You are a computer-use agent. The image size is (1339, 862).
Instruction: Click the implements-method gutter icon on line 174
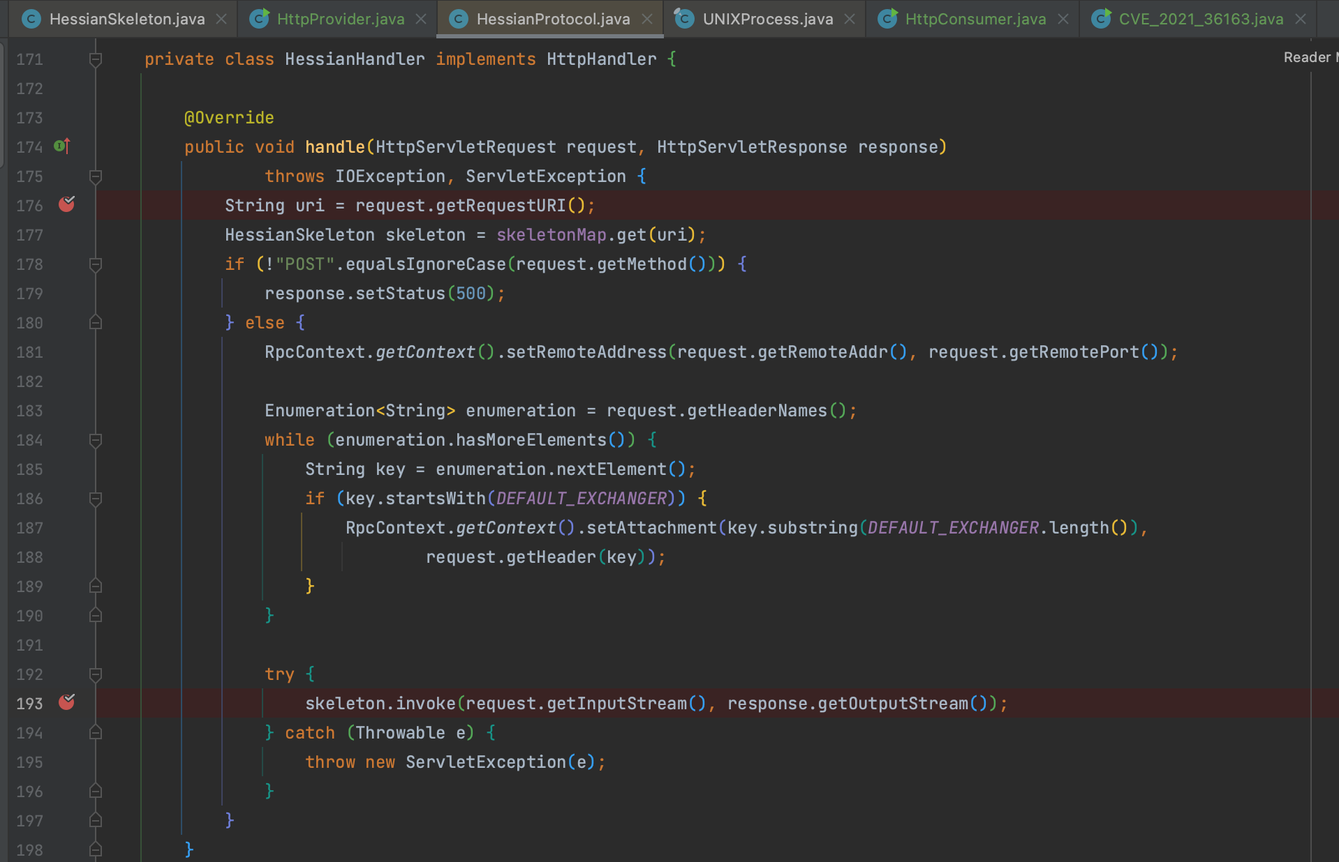pyautogui.click(x=61, y=146)
